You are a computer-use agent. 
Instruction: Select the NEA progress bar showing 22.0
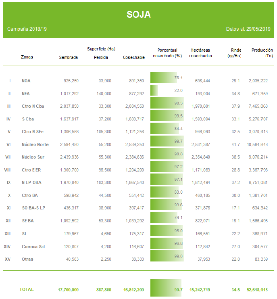click(x=154, y=90)
